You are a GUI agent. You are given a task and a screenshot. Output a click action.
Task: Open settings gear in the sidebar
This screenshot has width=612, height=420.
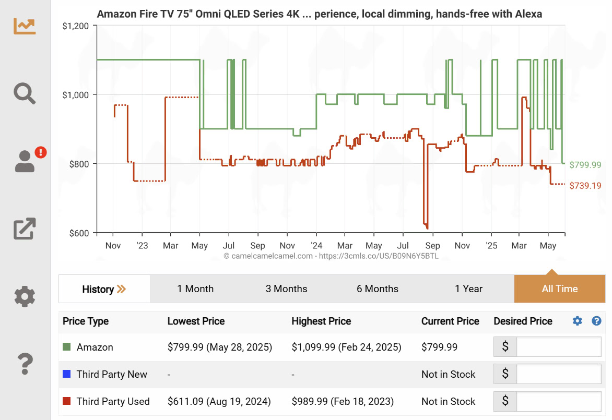[25, 296]
